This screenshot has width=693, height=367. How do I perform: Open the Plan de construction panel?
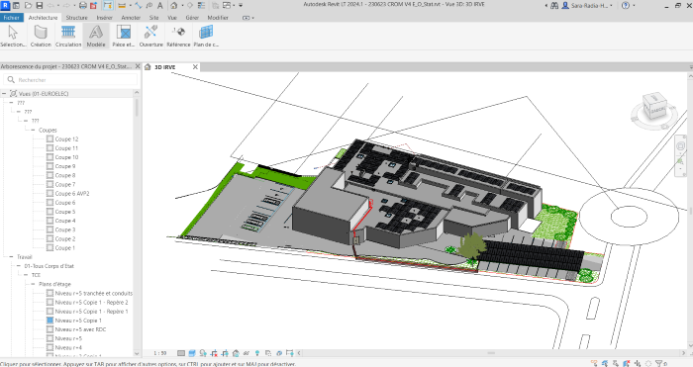[x=206, y=36]
